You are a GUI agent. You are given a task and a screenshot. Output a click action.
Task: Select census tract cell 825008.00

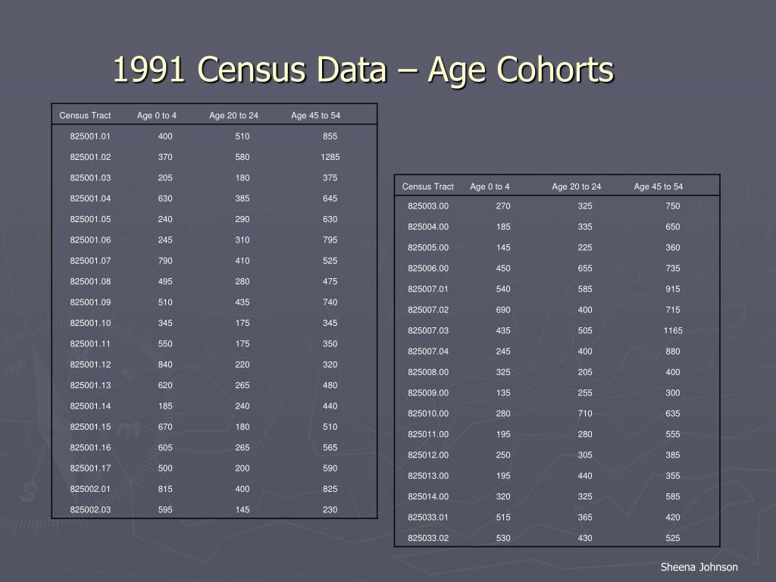click(428, 373)
